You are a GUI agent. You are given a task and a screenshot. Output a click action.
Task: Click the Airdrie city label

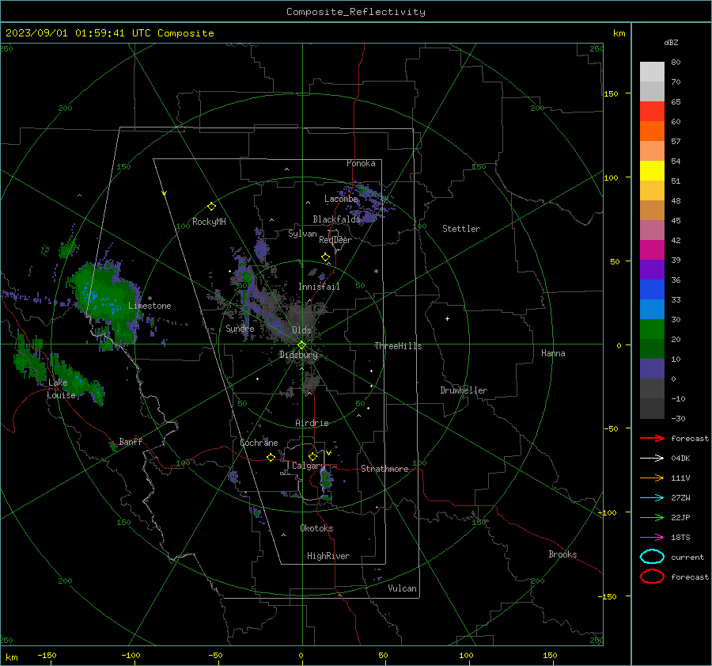312,423
